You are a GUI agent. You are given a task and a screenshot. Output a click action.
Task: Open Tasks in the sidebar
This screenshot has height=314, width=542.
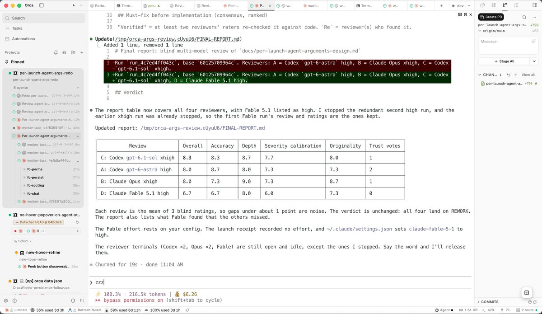[x=17, y=28]
